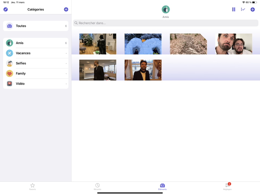This screenshot has height=195, width=260.
Task: Open the Vacances category label
Action: [x=23, y=53]
